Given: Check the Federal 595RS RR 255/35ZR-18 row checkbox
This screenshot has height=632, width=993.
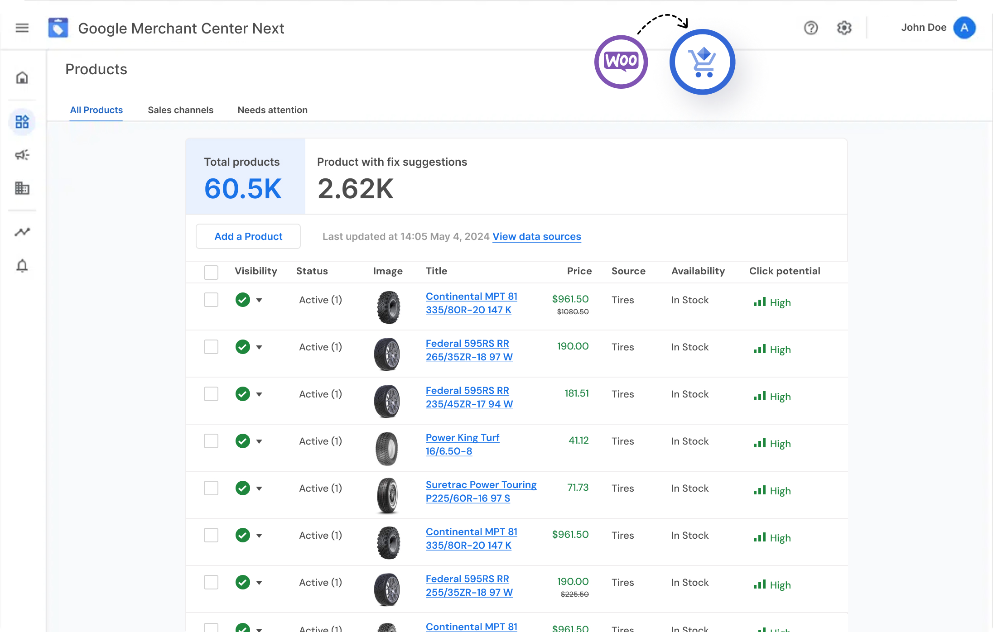Looking at the screenshot, I should pyautogui.click(x=211, y=582).
